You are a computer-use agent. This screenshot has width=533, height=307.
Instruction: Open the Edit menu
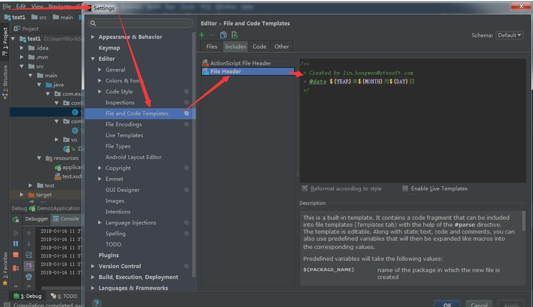tap(21, 6)
